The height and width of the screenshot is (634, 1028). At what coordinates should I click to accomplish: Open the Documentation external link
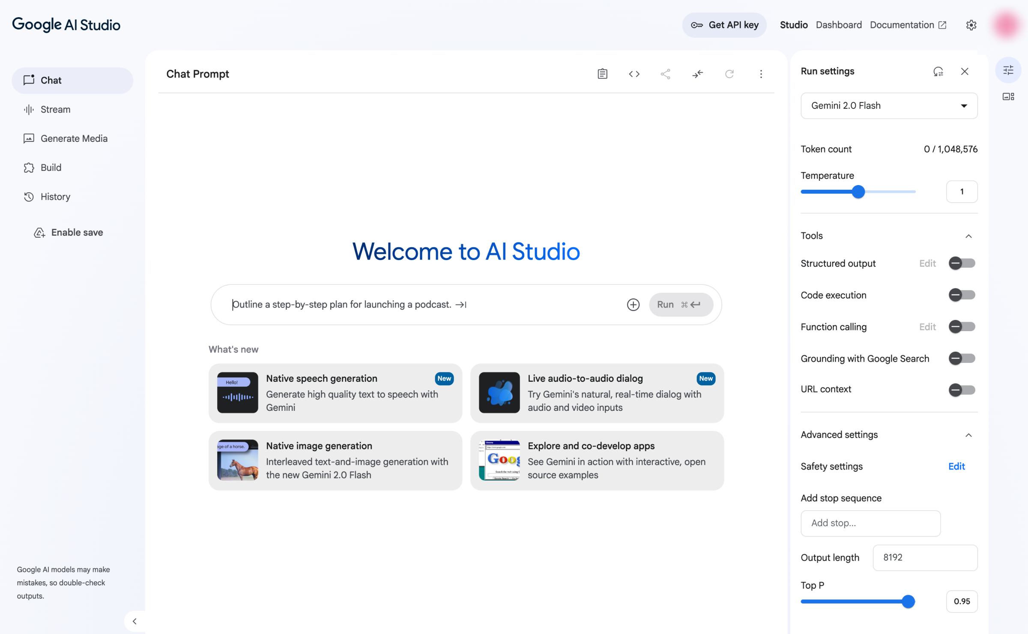(x=908, y=25)
